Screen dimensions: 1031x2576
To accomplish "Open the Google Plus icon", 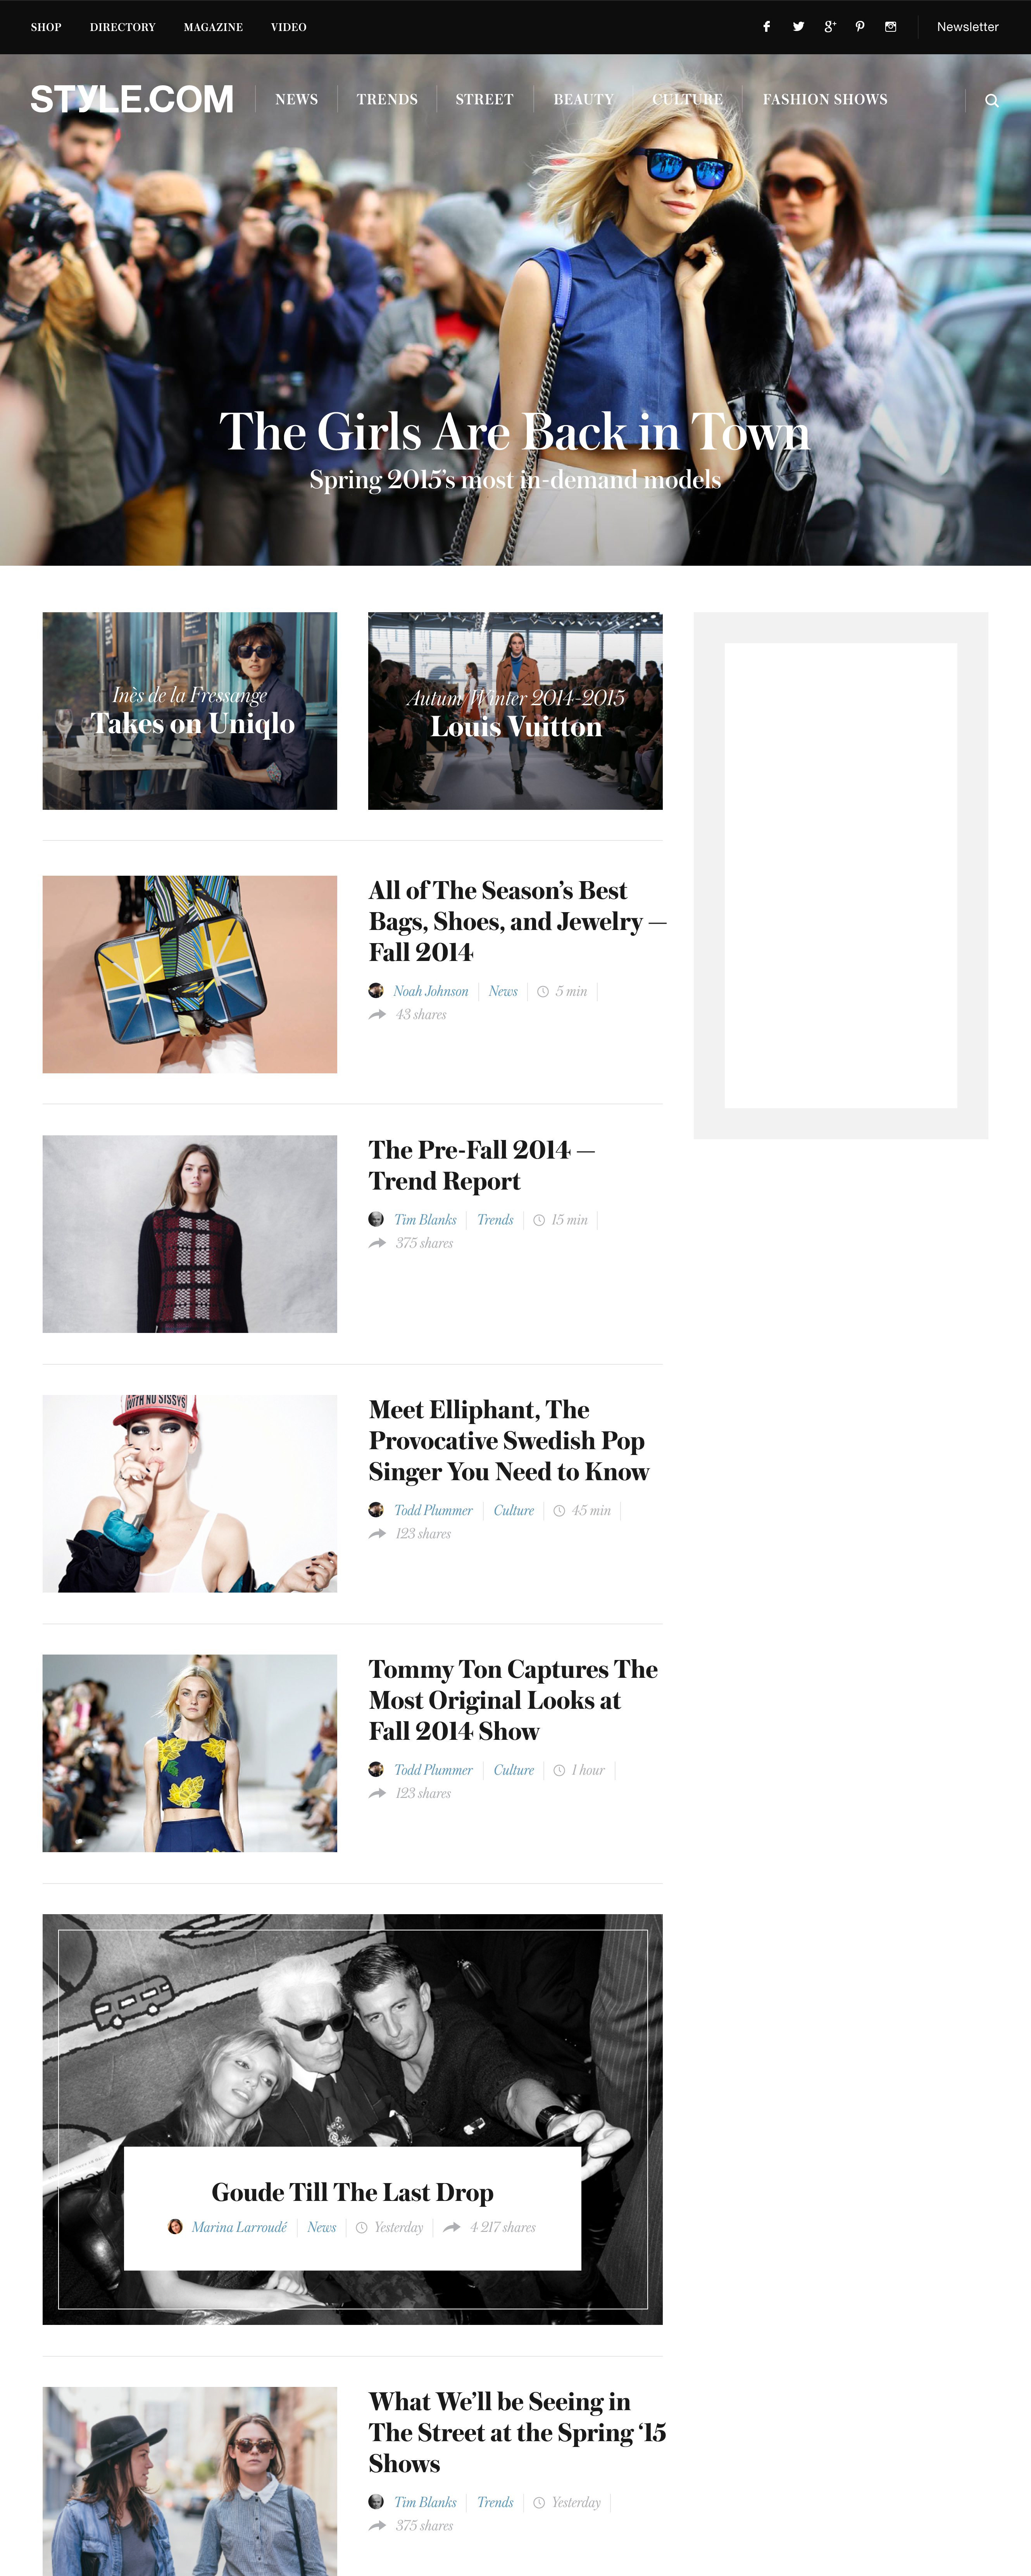I will (829, 27).
